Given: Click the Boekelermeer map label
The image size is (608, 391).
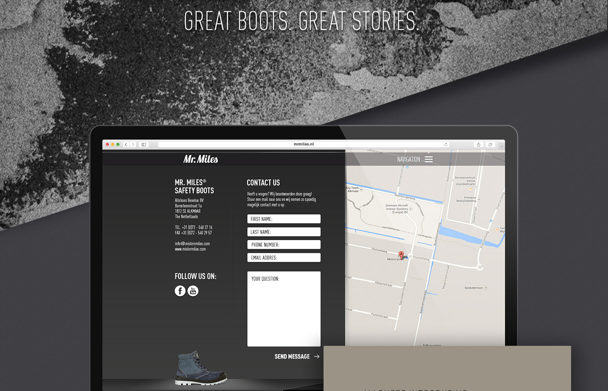Looking at the screenshot, I should pos(474,288).
